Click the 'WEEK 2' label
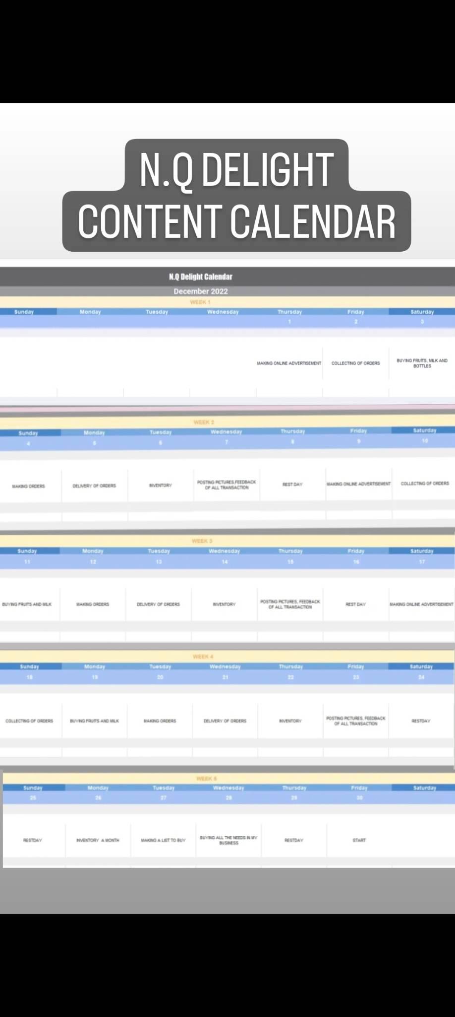455x1017 pixels. coord(204,422)
